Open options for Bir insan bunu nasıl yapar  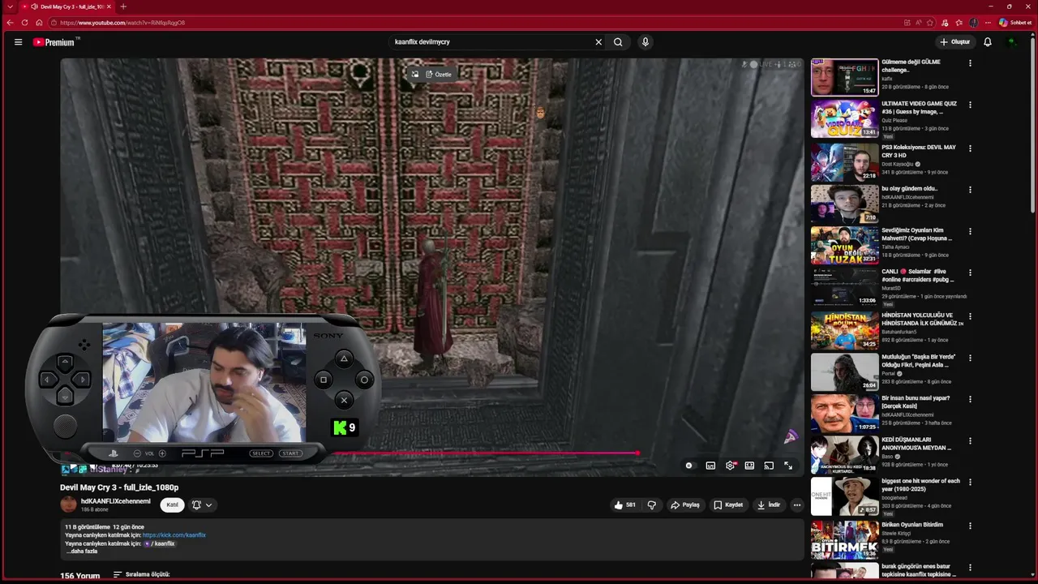970,399
